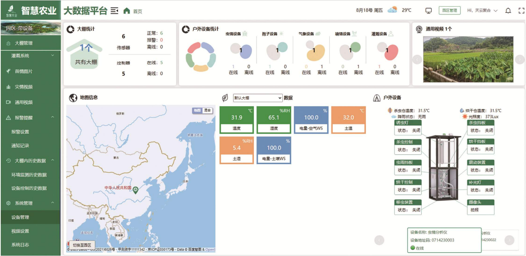Viewport: 526px width, 256px height.
Task: Collapse the 系统管理 menu group
Action: click(x=30, y=203)
